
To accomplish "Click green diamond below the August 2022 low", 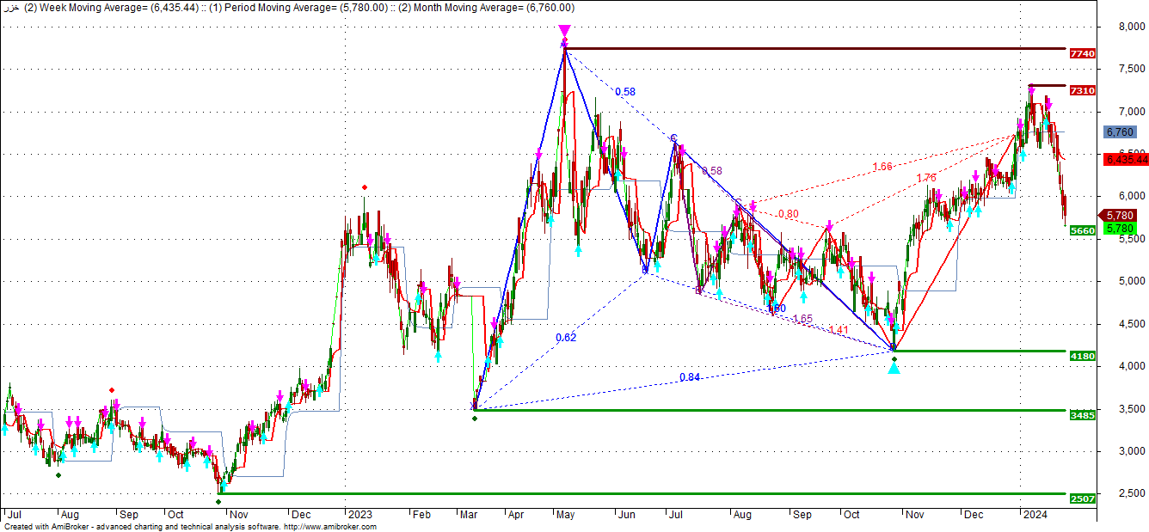I will (58, 474).
